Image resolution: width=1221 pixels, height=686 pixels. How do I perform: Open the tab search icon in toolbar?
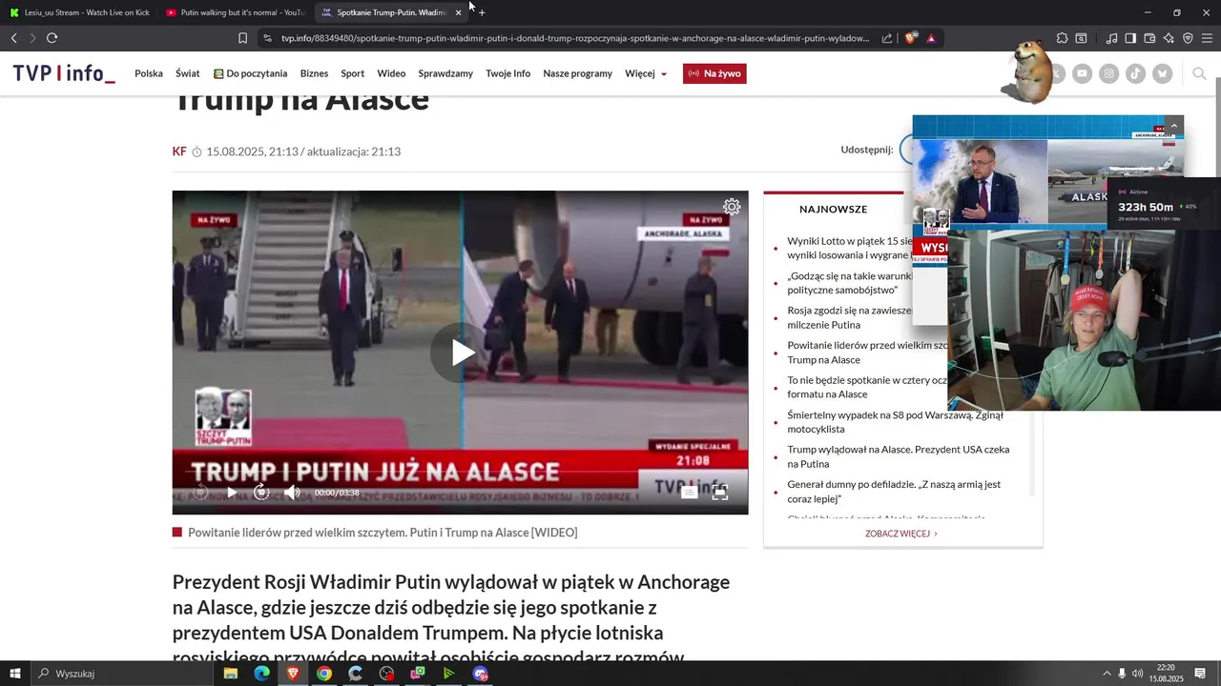(x=1082, y=38)
